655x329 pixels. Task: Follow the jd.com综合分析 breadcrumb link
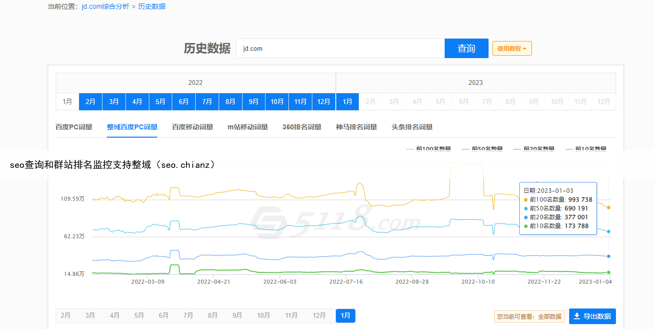(105, 6)
